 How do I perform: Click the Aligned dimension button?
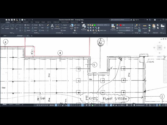pyautogui.click(x=64, y=25)
